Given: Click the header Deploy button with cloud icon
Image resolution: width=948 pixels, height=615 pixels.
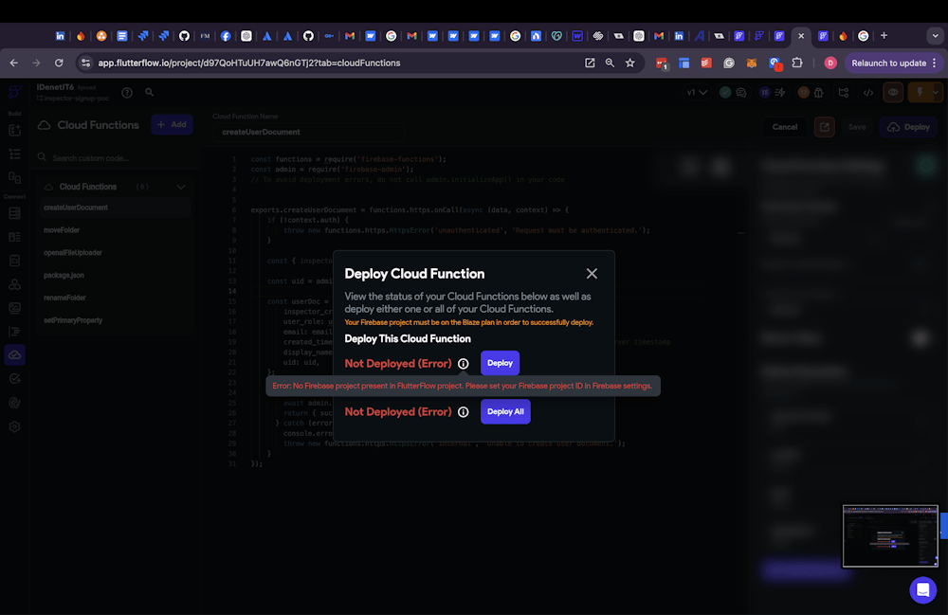Looking at the screenshot, I should (x=909, y=127).
